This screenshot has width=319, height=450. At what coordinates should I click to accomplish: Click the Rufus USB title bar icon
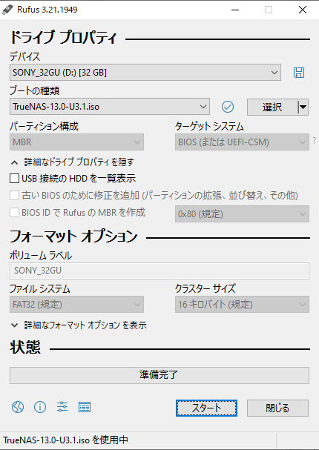click(x=7, y=10)
